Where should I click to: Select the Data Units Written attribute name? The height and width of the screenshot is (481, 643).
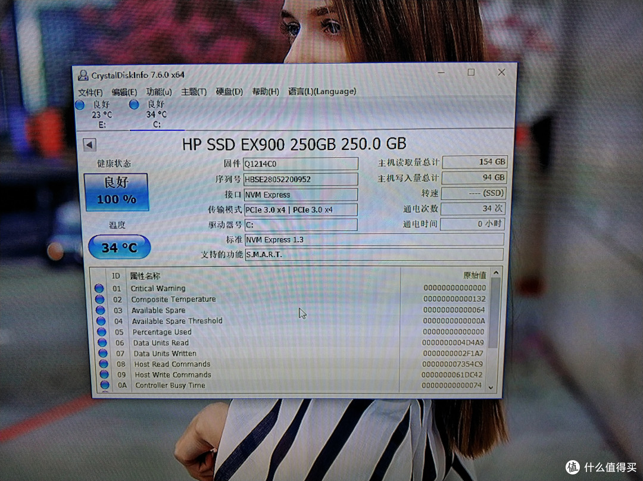click(165, 354)
